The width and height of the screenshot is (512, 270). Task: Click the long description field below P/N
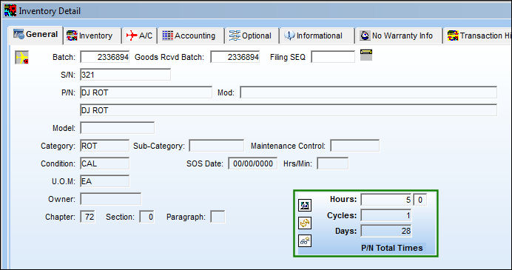point(289,110)
